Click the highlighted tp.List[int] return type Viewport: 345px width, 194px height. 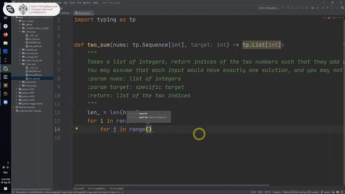click(x=261, y=45)
